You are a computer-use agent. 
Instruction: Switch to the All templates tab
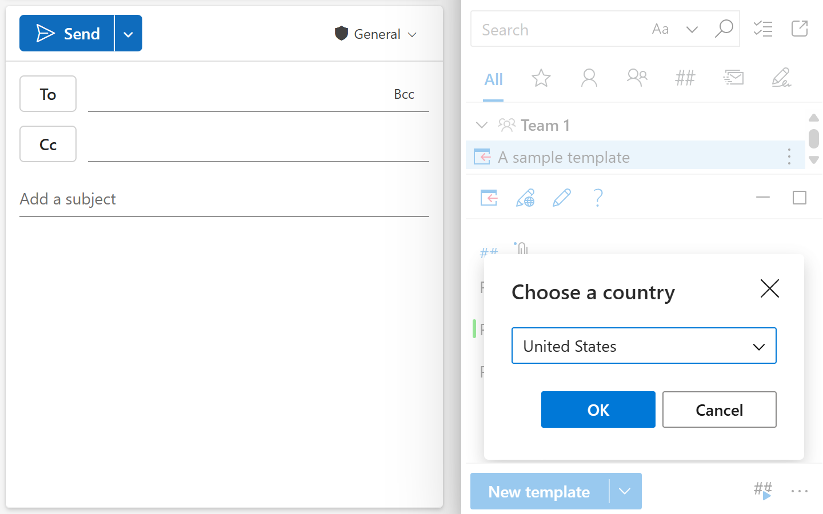click(493, 80)
